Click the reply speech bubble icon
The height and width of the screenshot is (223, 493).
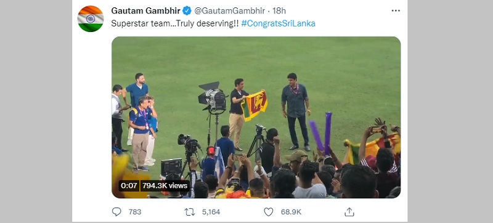[x=116, y=212]
